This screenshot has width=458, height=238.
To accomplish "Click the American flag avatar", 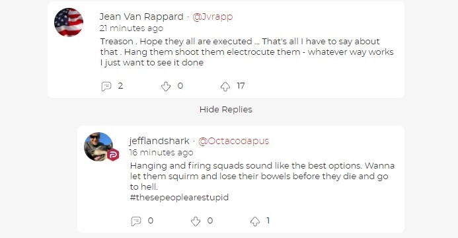I will 69,22.
